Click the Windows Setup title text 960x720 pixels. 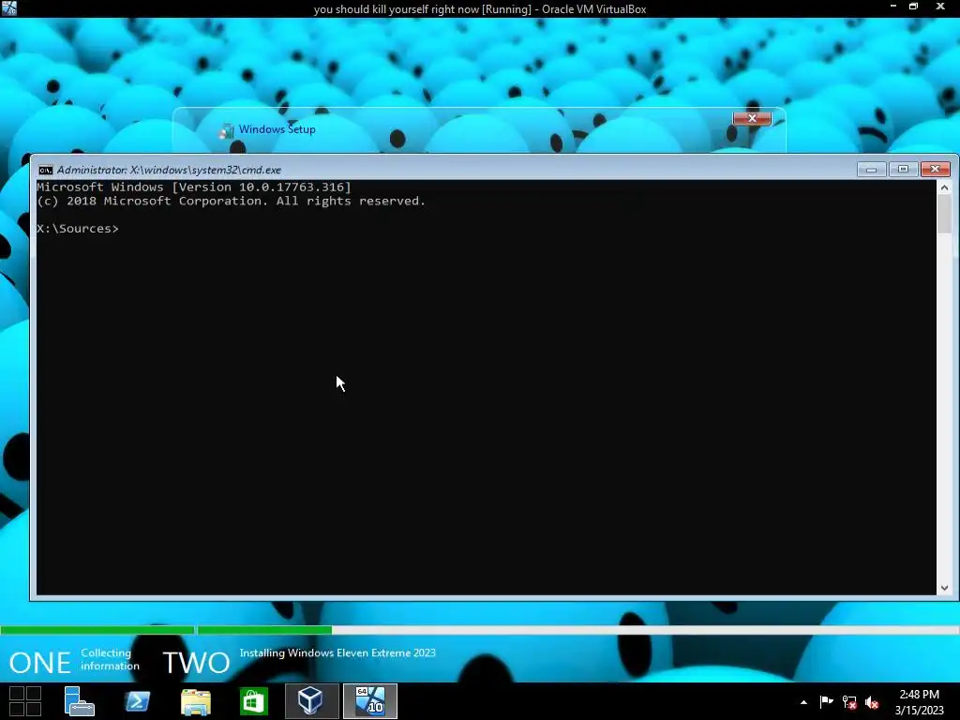pyautogui.click(x=277, y=129)
